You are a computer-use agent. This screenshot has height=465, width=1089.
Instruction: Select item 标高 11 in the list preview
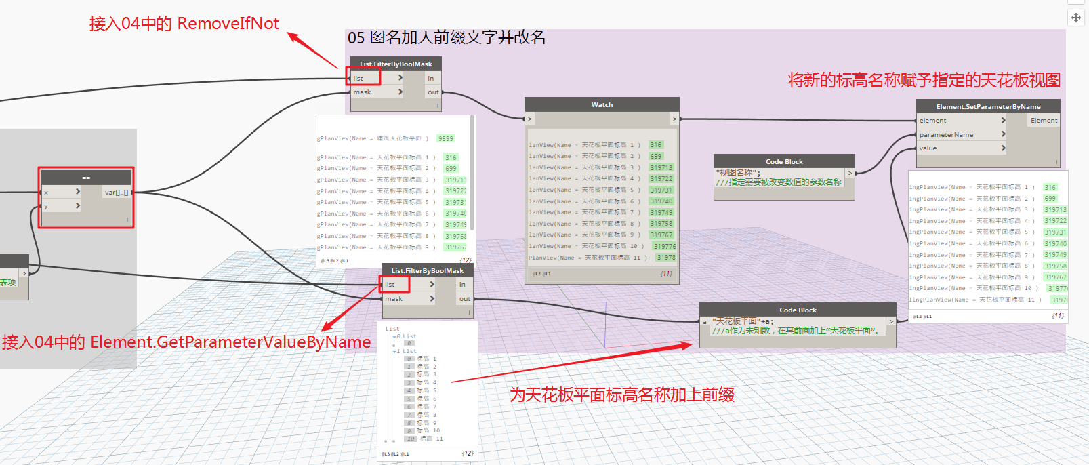[432, 439]
